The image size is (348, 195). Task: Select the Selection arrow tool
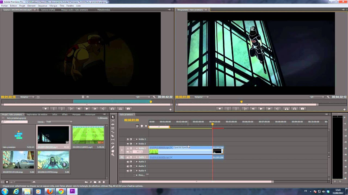pyautogui.click(x=113, y=117)
